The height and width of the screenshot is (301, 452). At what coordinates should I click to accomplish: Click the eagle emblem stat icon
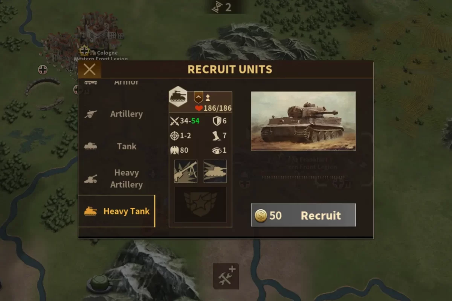pos(174,150)
